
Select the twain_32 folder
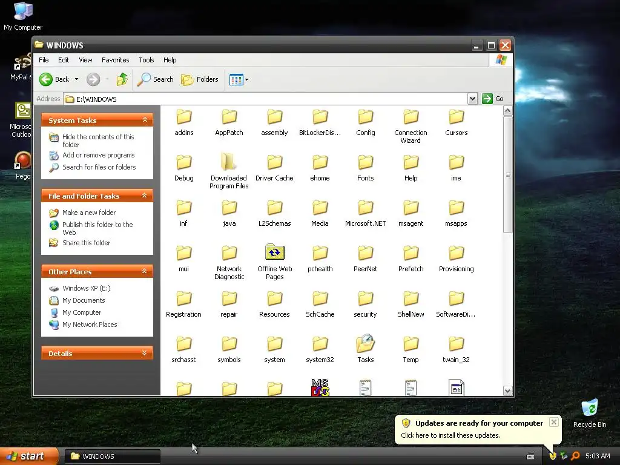pos(457,350)
